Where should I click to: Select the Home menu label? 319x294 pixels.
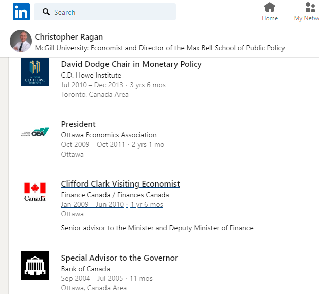pos(270,18)
